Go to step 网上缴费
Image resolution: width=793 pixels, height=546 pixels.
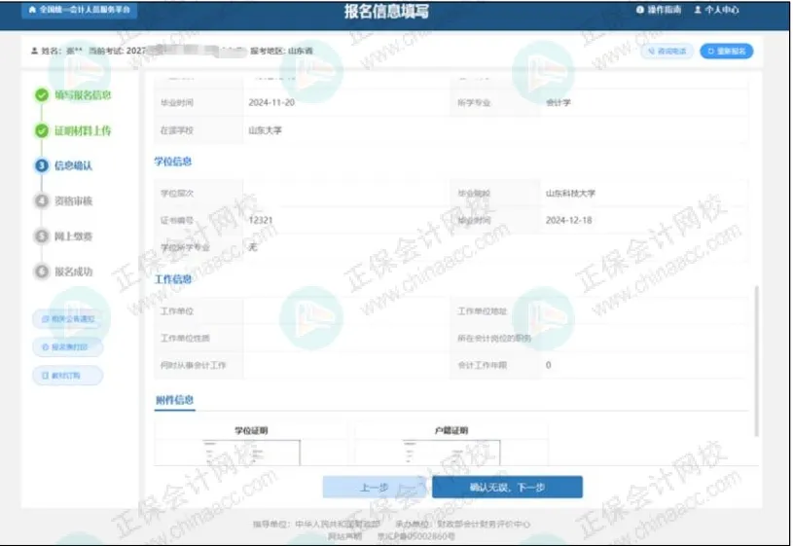point(73,237)
